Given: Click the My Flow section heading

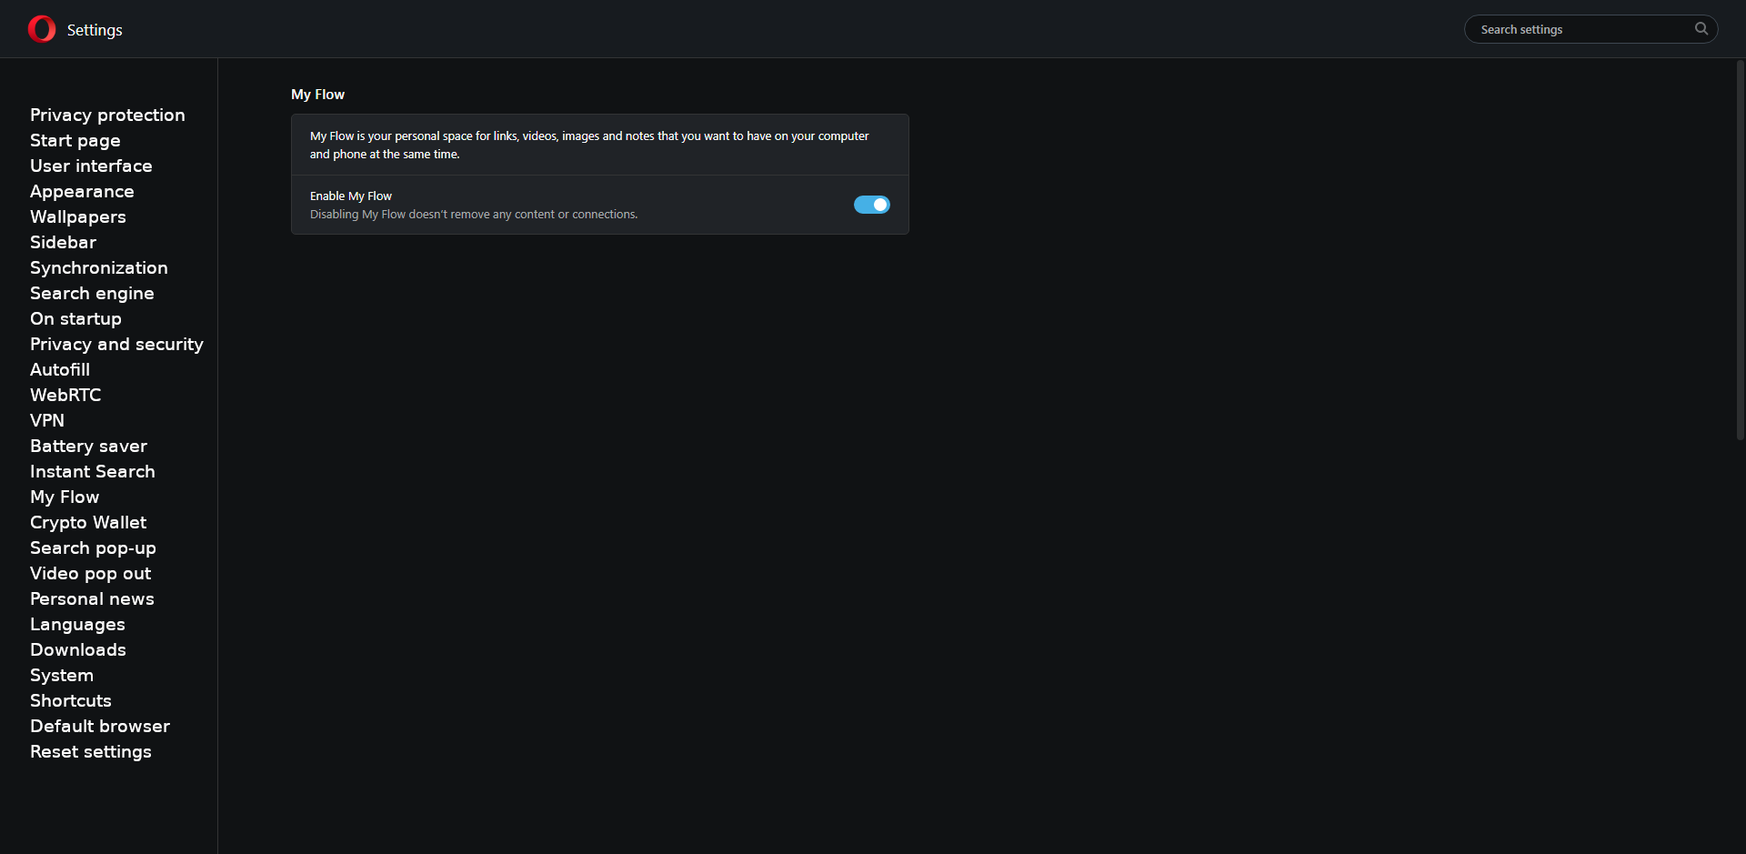Looking at the screenshot, I should click(x=317, y=94).
